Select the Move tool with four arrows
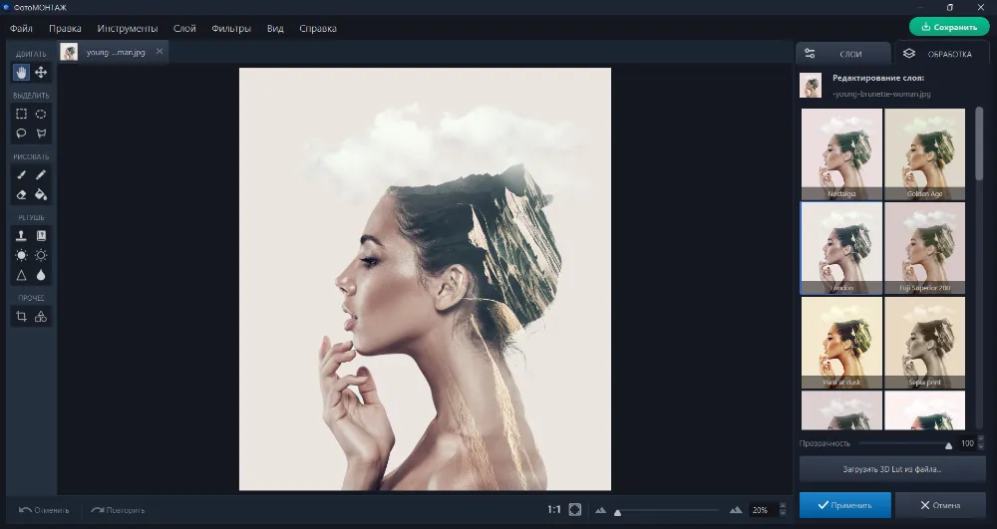 41,73
